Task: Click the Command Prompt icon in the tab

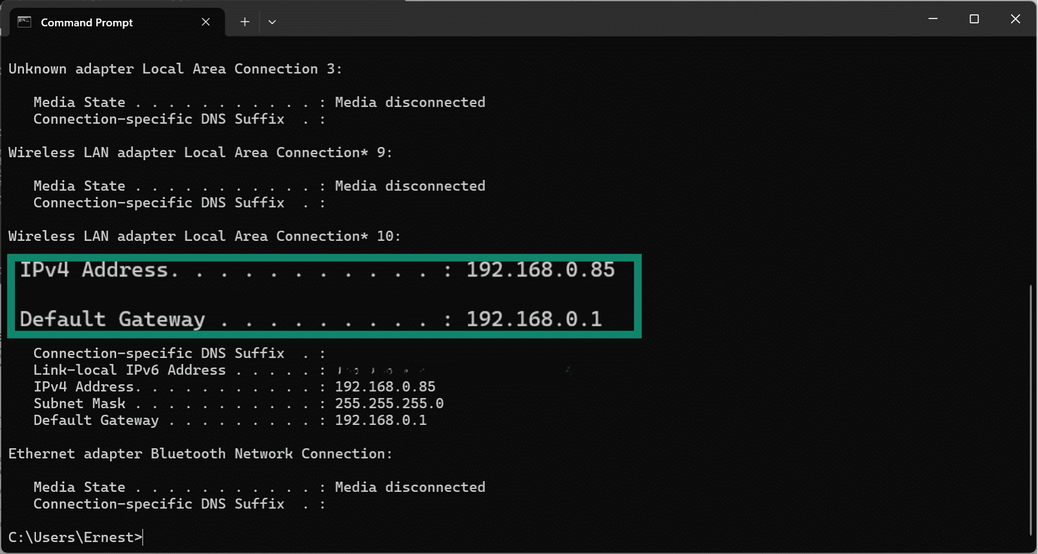Action: click(24, 22)
